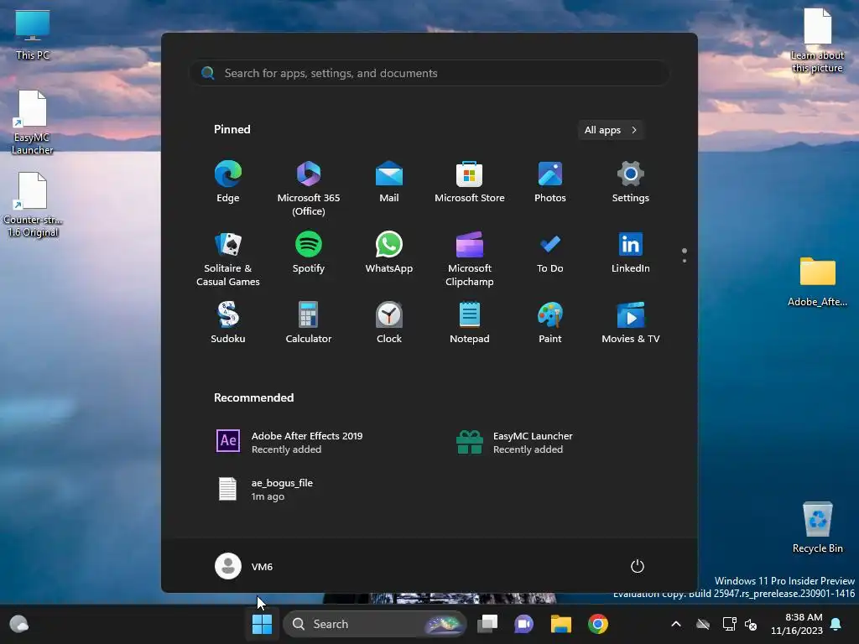Screen dimensions: 859x644
Task: Go to next page of pinned apps
Action: 685,261
